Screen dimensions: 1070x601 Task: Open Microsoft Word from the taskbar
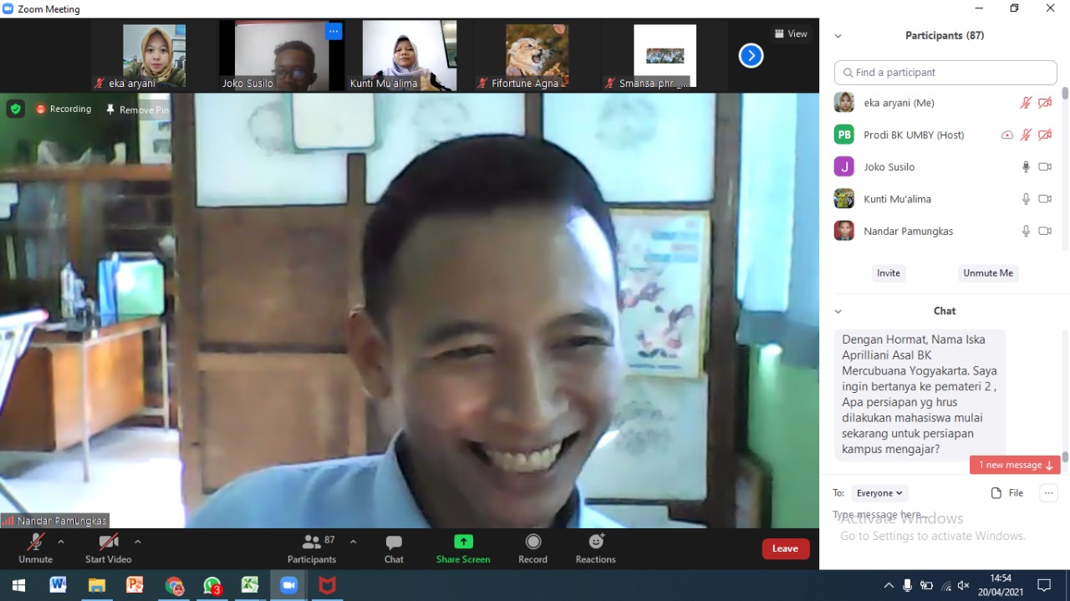click(x=58, y=585)
